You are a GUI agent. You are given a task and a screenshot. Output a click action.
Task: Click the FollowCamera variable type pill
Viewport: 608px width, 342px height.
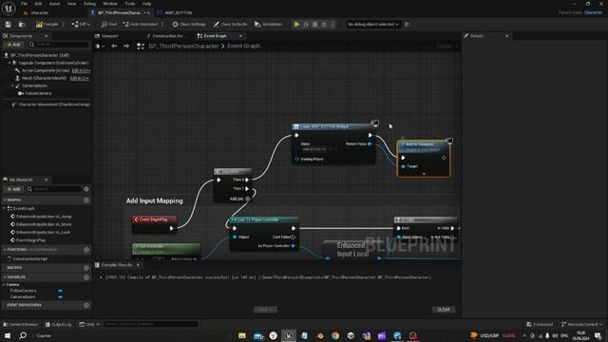point(61,291)
